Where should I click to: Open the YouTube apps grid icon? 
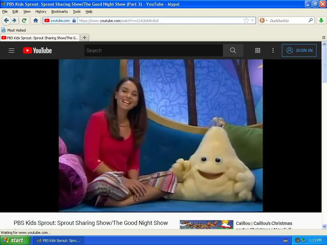tap(258, 50)
